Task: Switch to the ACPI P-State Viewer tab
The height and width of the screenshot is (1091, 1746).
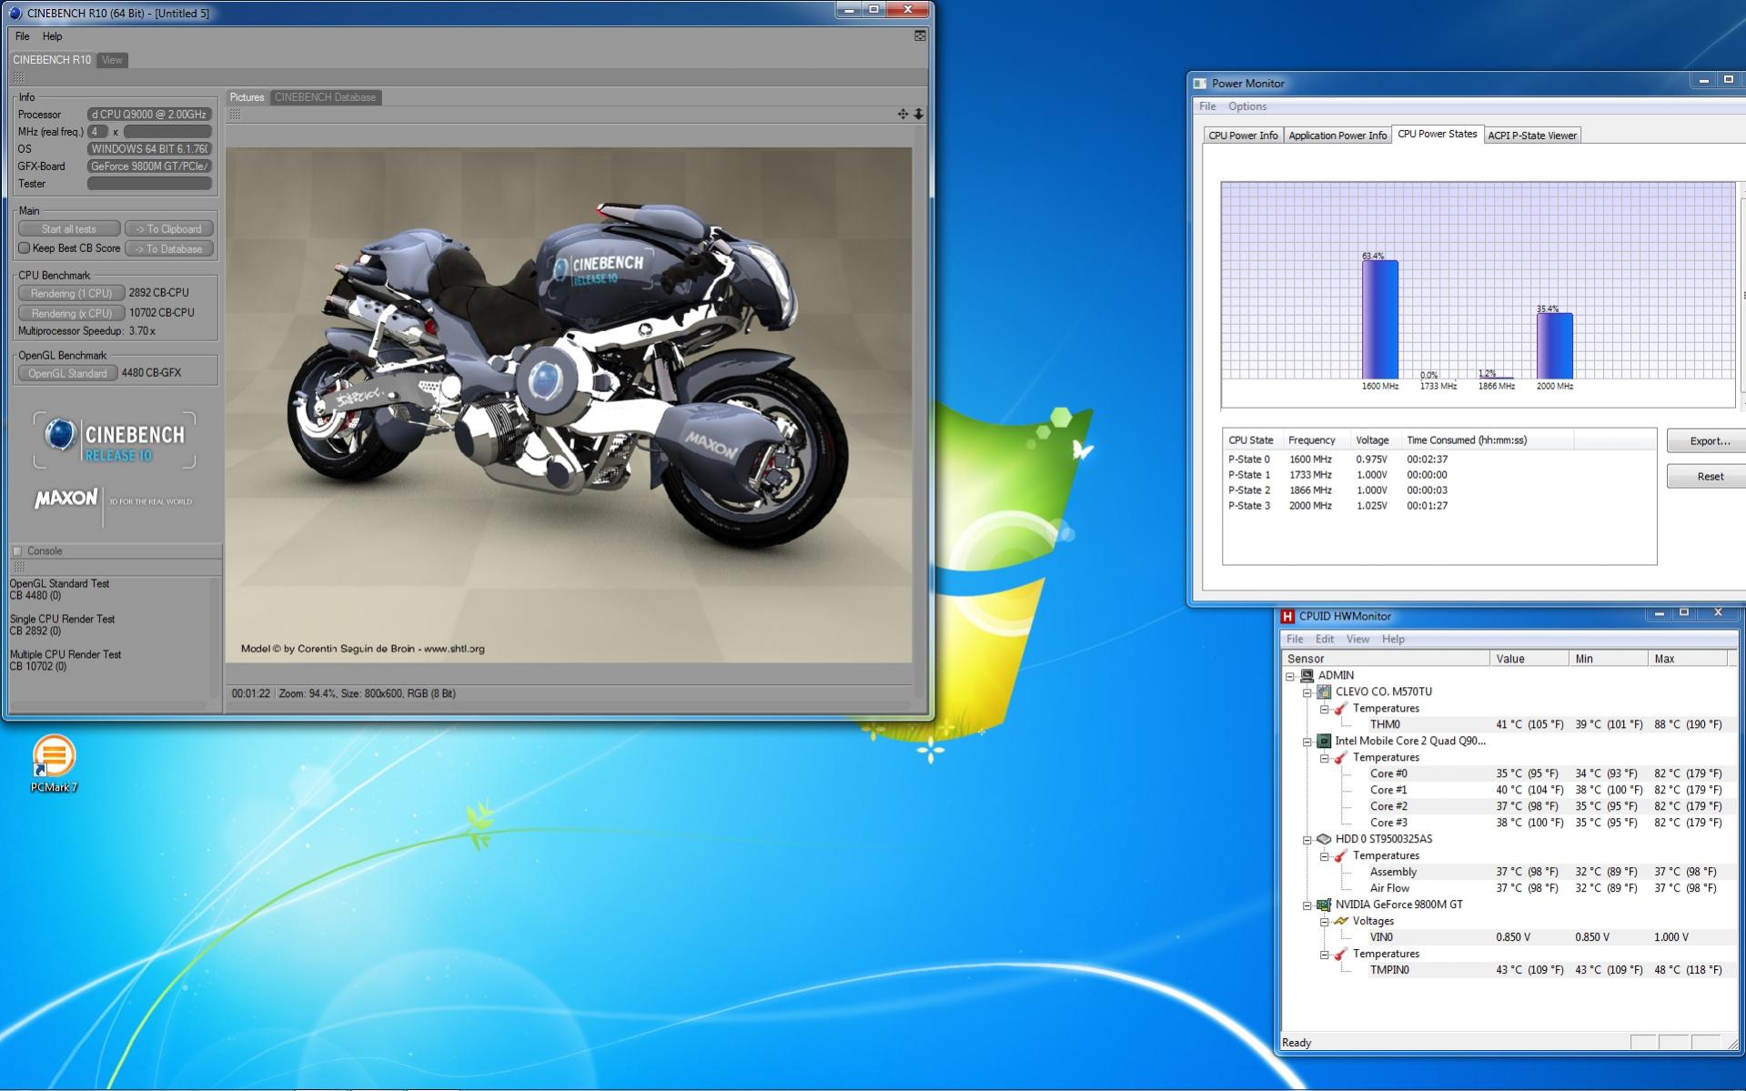Action: point(1532,136)
